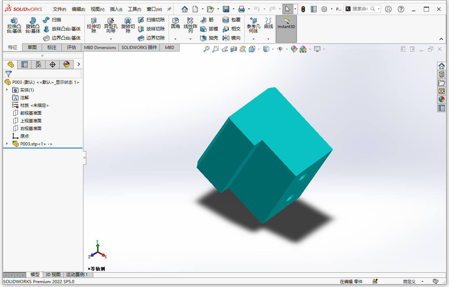This screenshot has height=287, width=449.
Task: Click Zoom to Area magnifier icon
Action: click(x=216, y=49)
